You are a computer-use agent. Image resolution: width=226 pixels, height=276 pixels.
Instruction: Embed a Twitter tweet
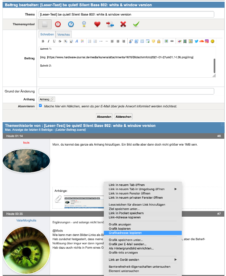tap(196, 41)
